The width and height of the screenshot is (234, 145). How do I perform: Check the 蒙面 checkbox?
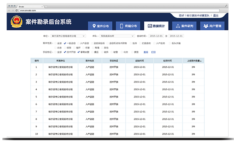pyautogui.click(x=132, y=52)
